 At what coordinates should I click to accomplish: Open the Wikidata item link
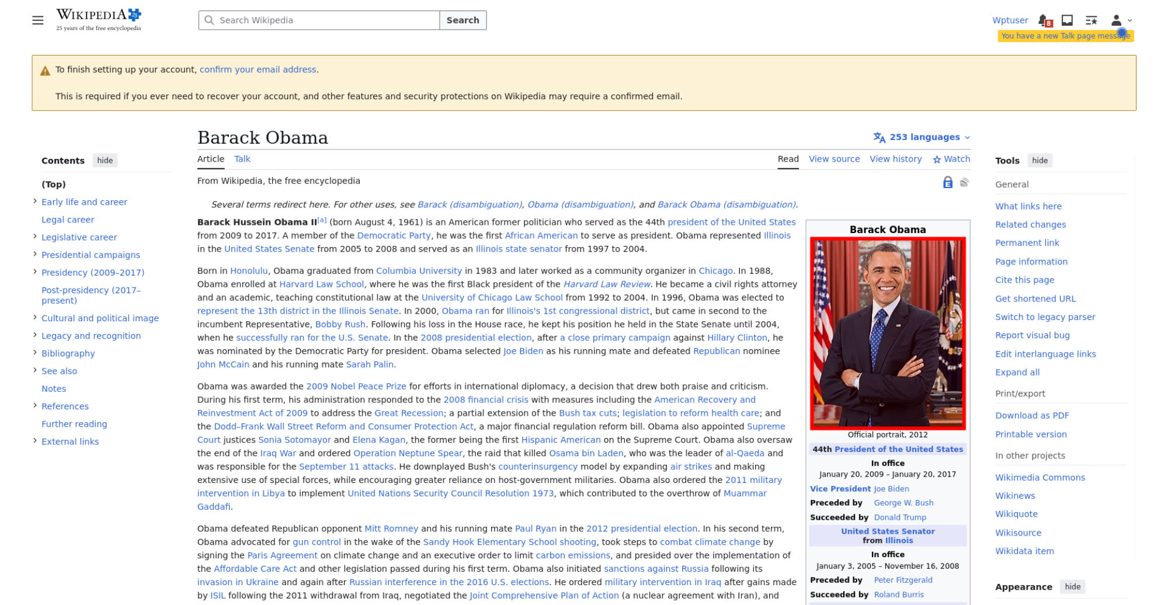1024,551
